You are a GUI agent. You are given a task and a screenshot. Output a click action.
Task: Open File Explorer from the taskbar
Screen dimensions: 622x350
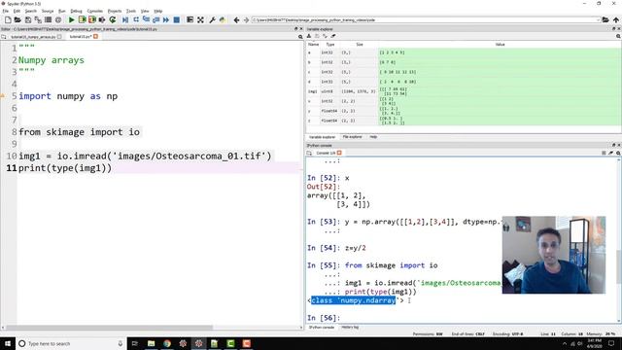pos(152,343)
